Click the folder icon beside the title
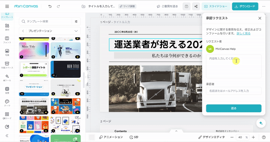This screenshot has width=270, height=142. coord(83,6)
